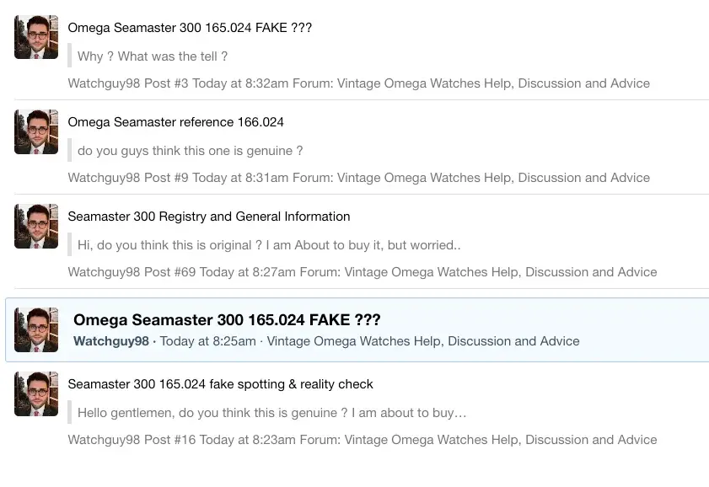The height and width of the screenshot is (487, 709).
Task: Open 'Seamaster 300 Registry and General Information' thread
Action: coord(208,217)
